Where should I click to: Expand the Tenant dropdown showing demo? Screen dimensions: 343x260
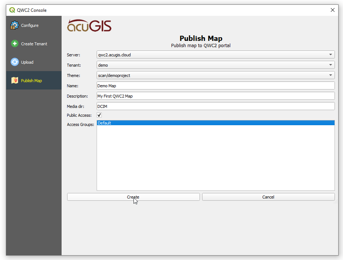pos(215,65)
